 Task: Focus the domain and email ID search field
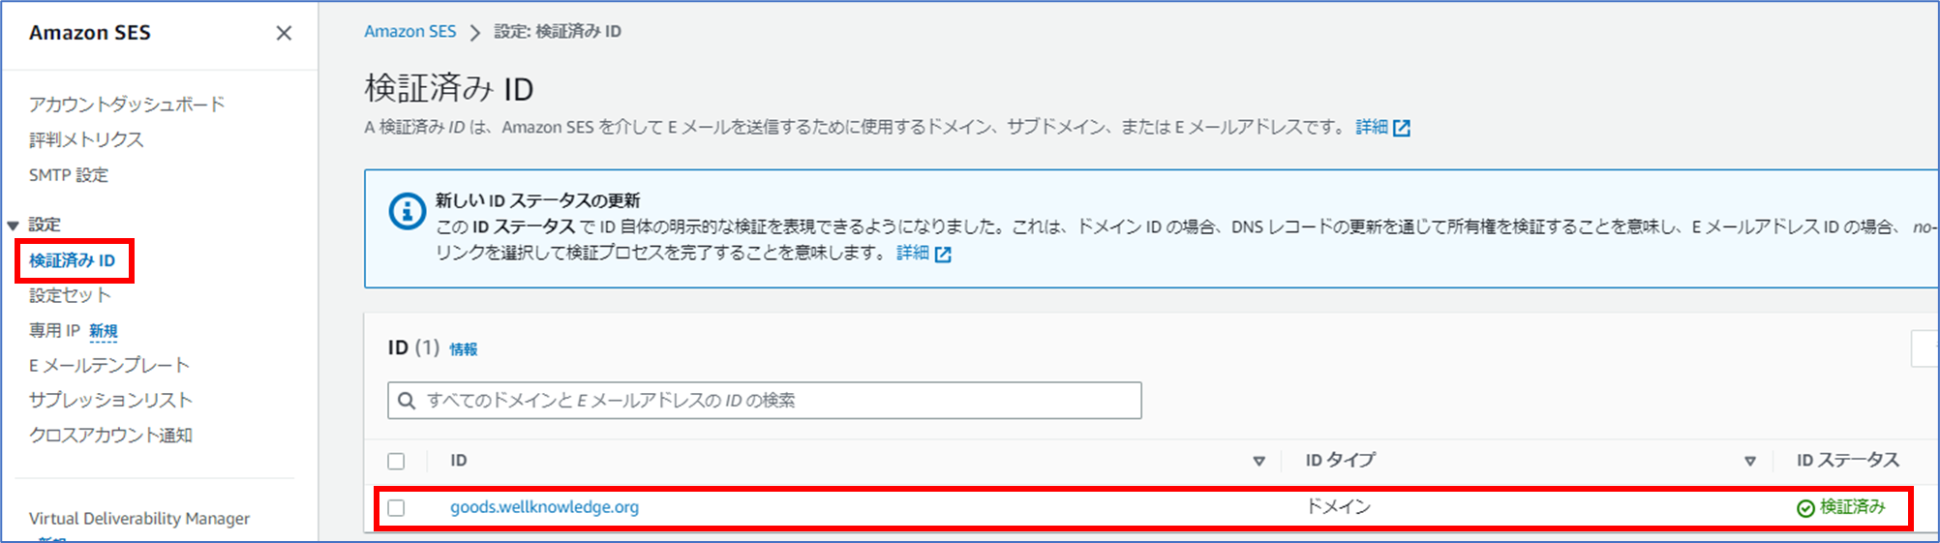[x=765, y=401]
